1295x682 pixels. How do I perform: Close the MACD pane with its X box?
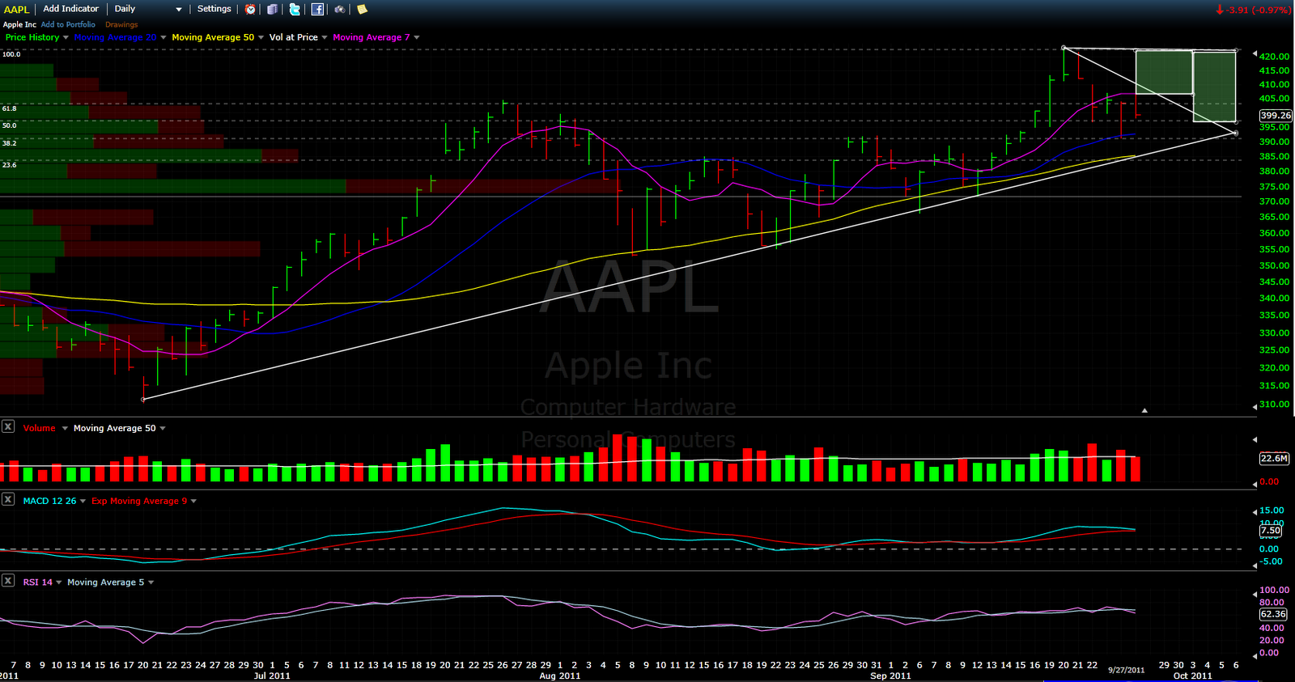(8, 499)
